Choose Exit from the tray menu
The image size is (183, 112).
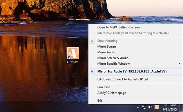[x=100, y=100]
